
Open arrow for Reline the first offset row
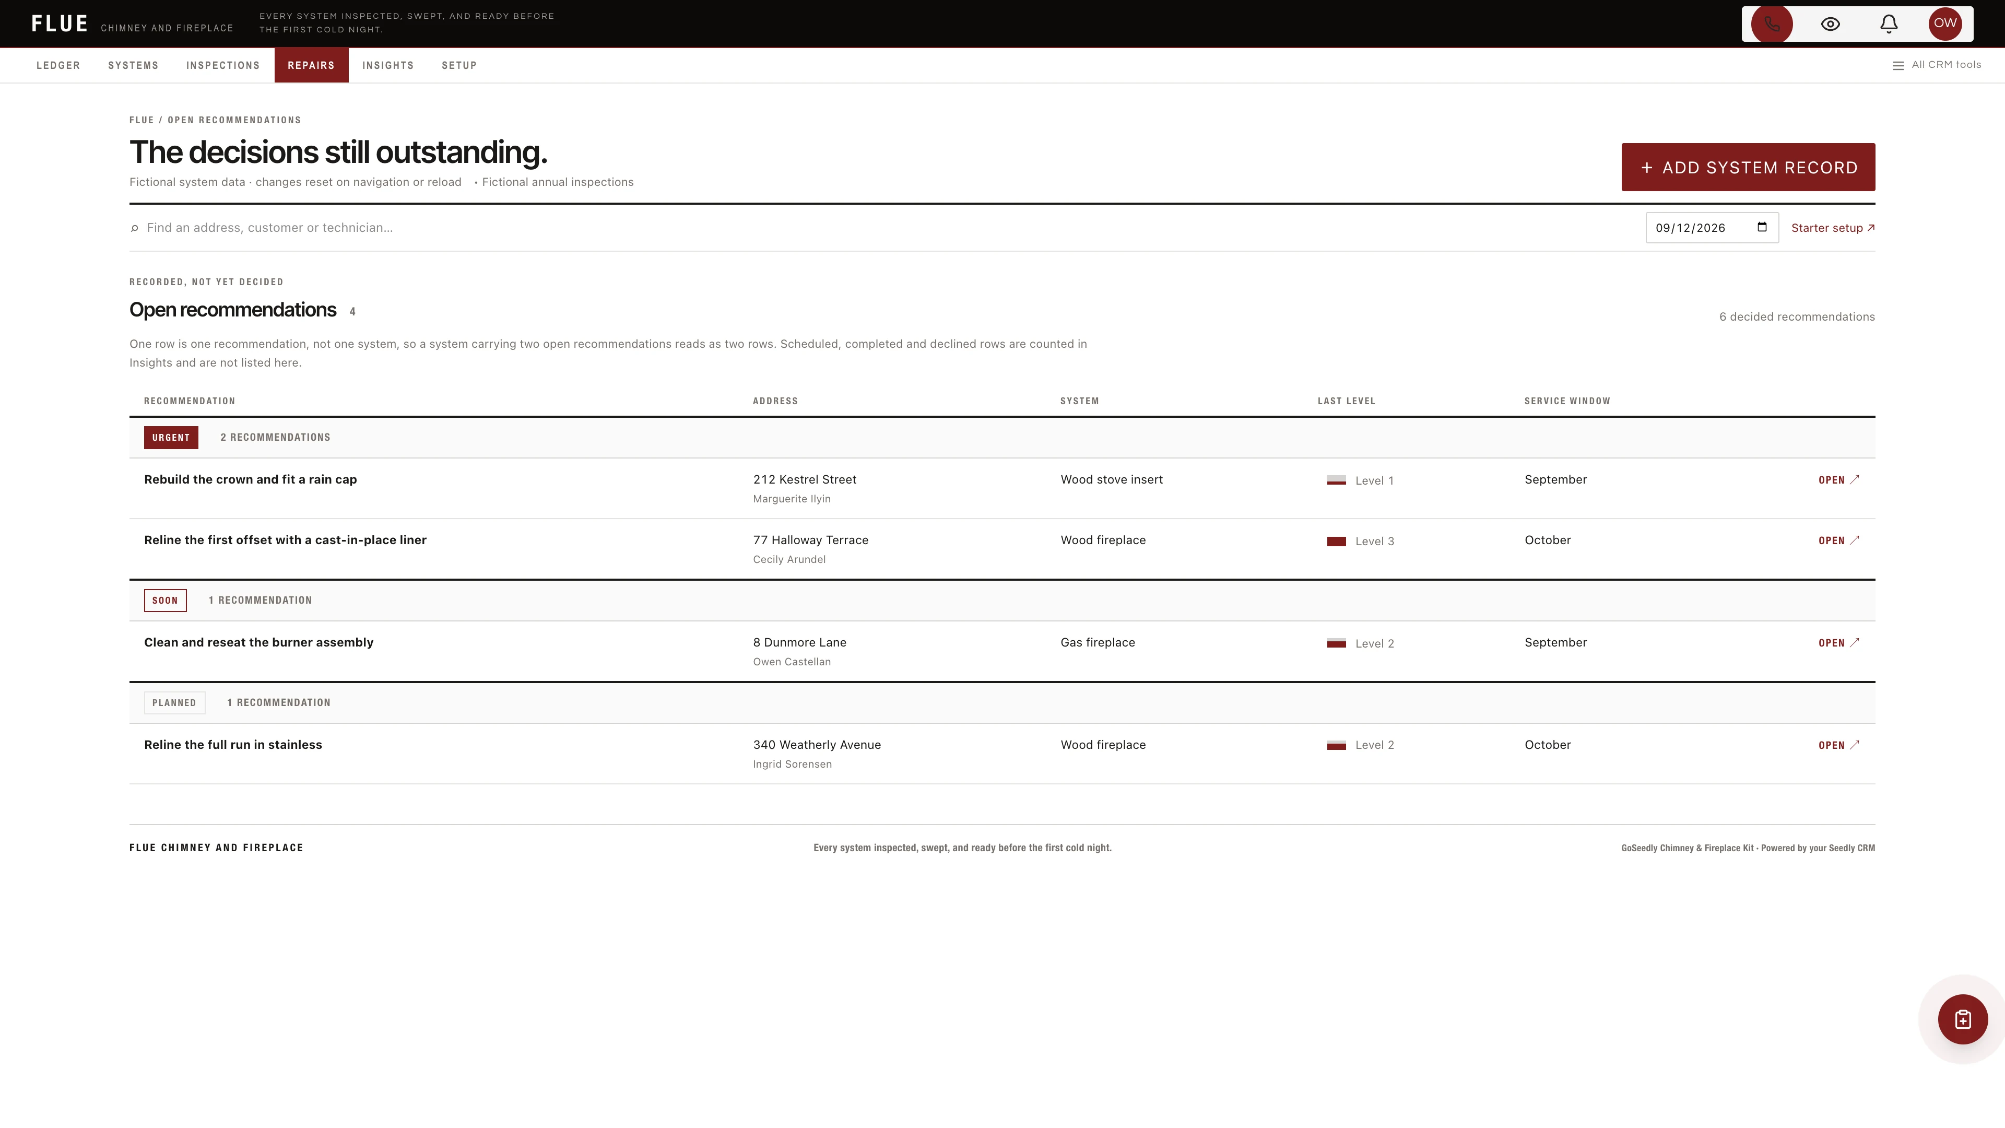1838,540
